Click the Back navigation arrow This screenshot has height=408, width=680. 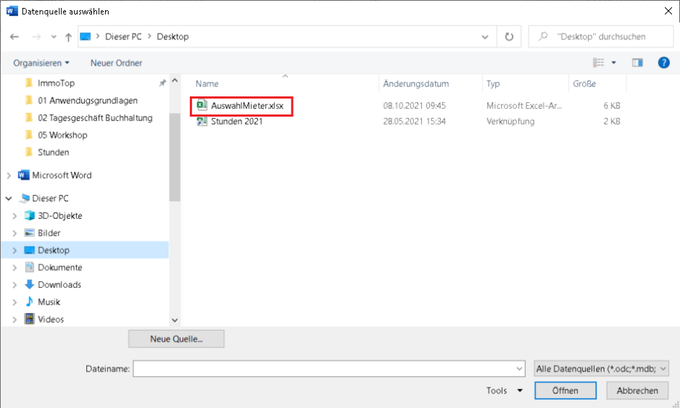point(14,37)
